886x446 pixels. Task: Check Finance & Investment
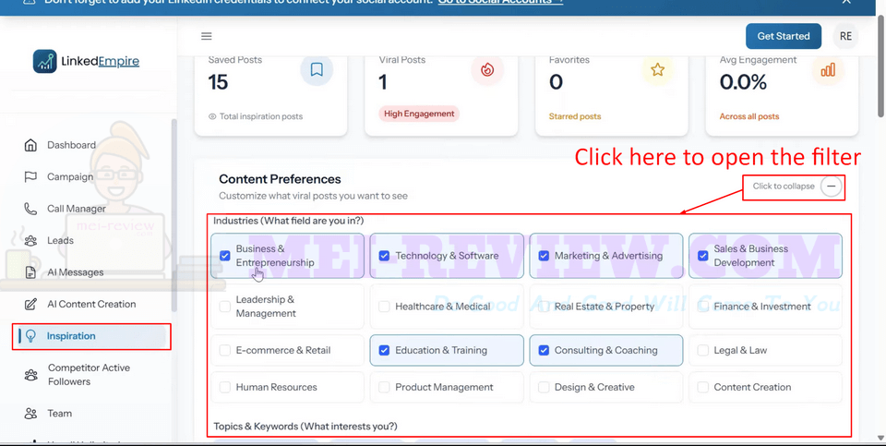click(703, 307)
